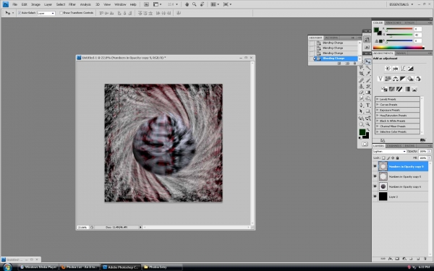Switch to the Swatches tab
Viewport: 434px width, 271px height.
coord(393,22)
